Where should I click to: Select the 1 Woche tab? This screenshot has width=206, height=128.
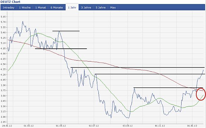(25, 7)
